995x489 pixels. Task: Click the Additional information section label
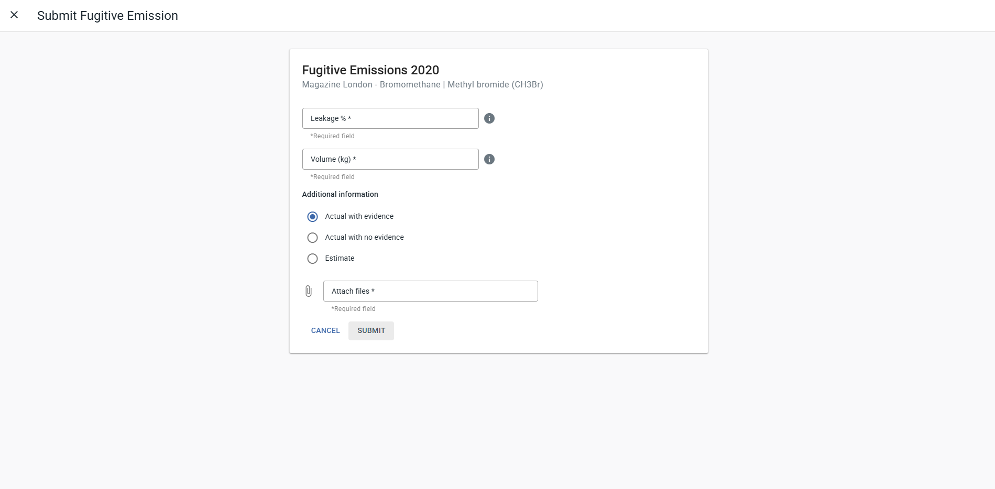(340, 194)
